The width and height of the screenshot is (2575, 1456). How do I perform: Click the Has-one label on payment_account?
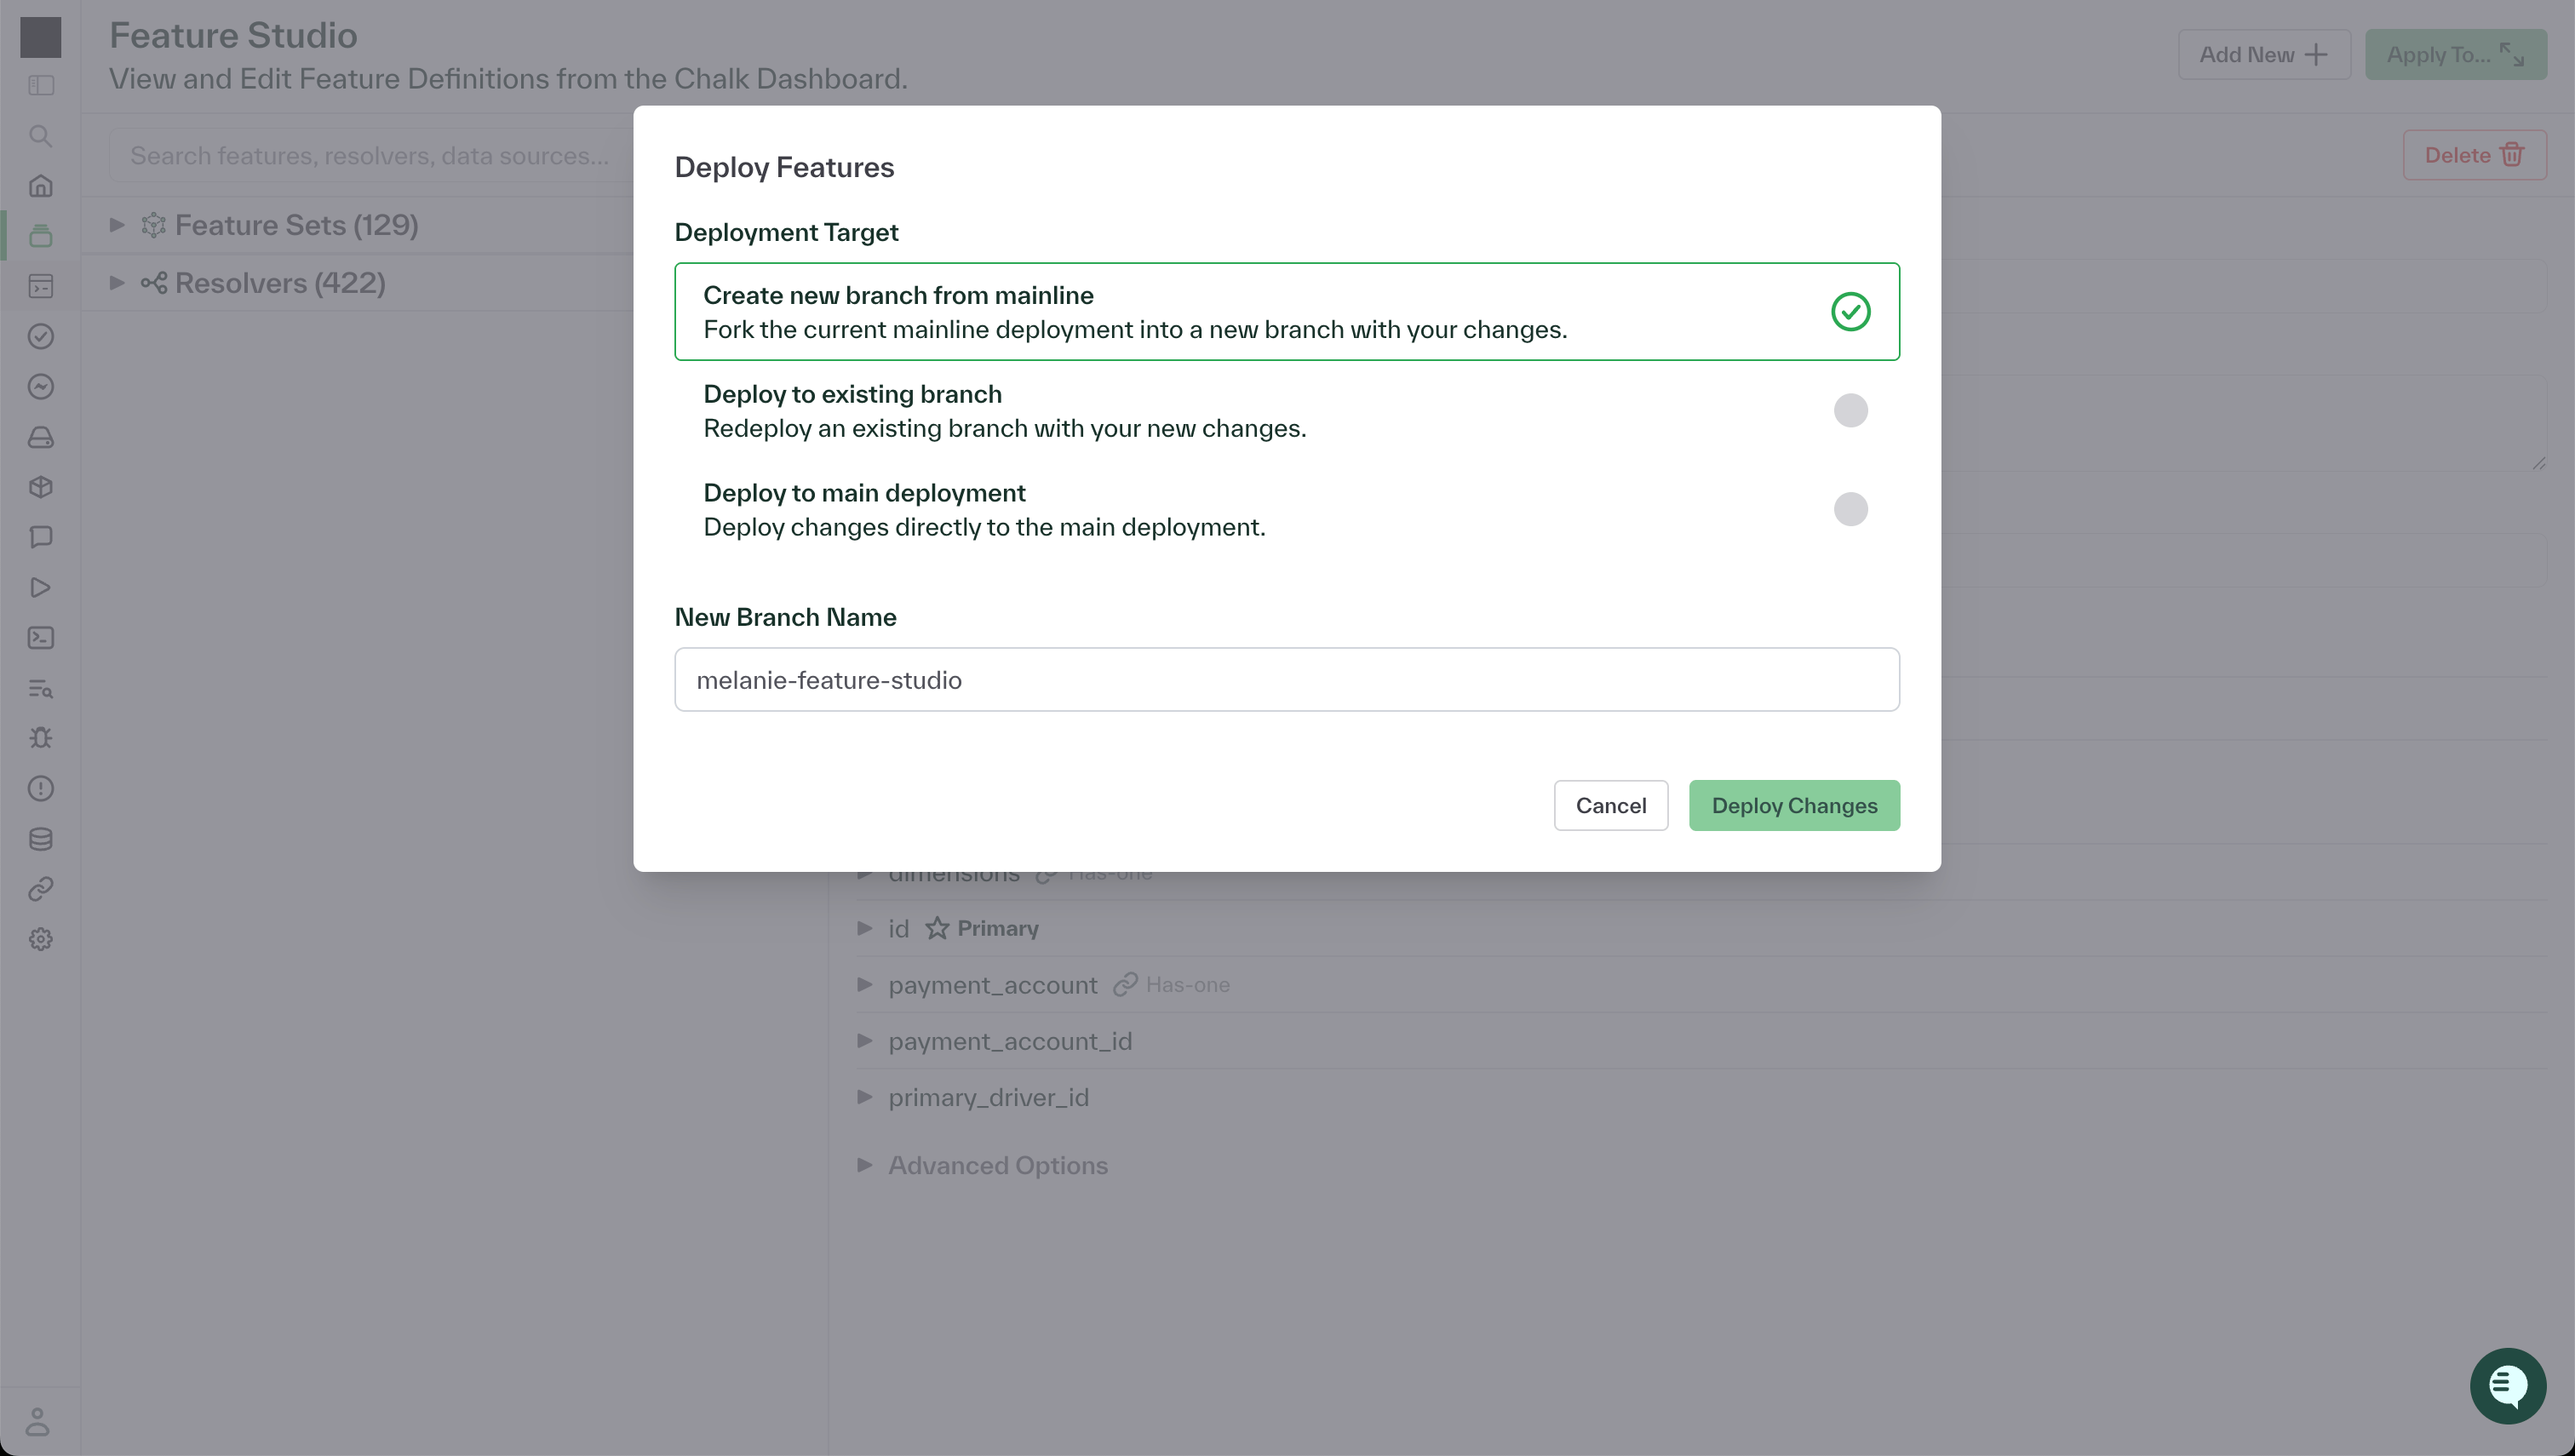[1187, 985]
